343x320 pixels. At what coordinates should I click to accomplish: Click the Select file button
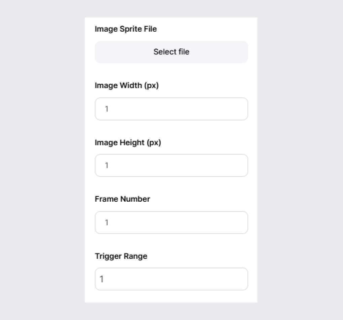coord(171,52)
